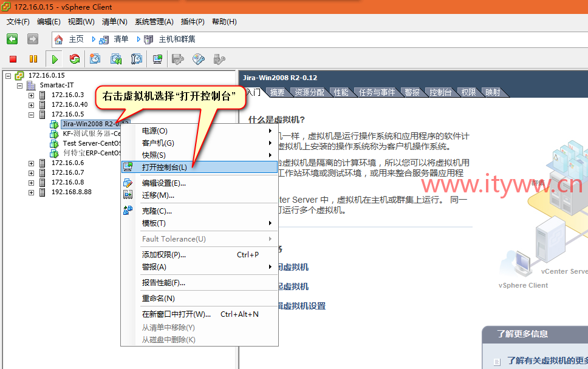Click the reset virtual machine toolbar icon

coord(75,59)
